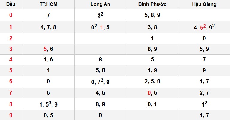The image size is (230, 120).
Task: Click the red 0 in Bình Phước row 7
Action: (x=149, y=93)
